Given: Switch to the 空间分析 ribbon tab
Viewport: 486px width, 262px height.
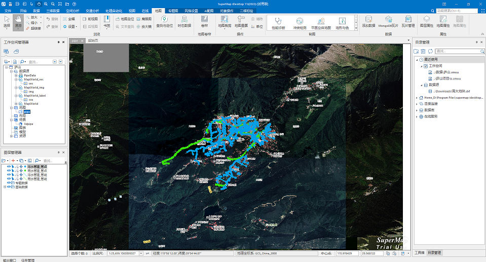Looking at the screenshot, I should click(x=73, y=10).
